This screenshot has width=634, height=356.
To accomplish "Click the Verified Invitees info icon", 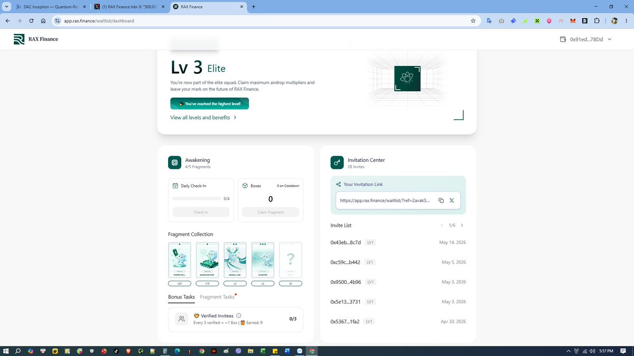I will pos(239,315).
